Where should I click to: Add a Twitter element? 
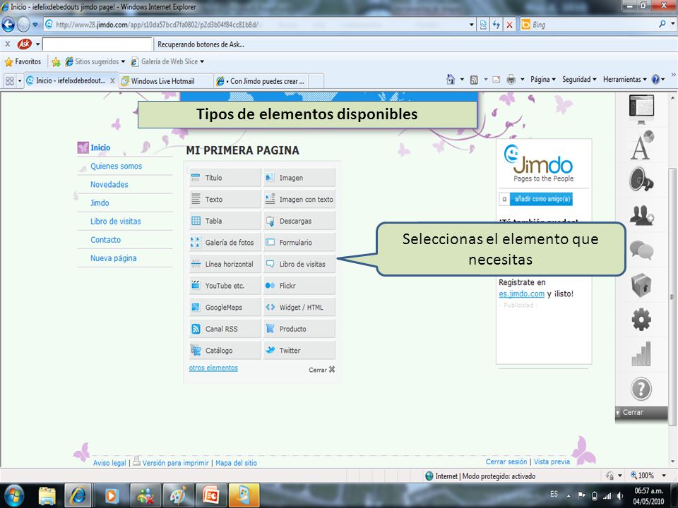299,351
